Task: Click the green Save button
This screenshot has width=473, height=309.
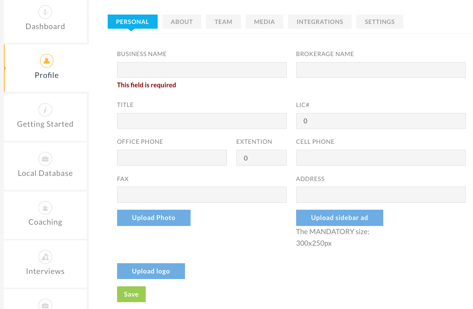Action: coord(131,294)
